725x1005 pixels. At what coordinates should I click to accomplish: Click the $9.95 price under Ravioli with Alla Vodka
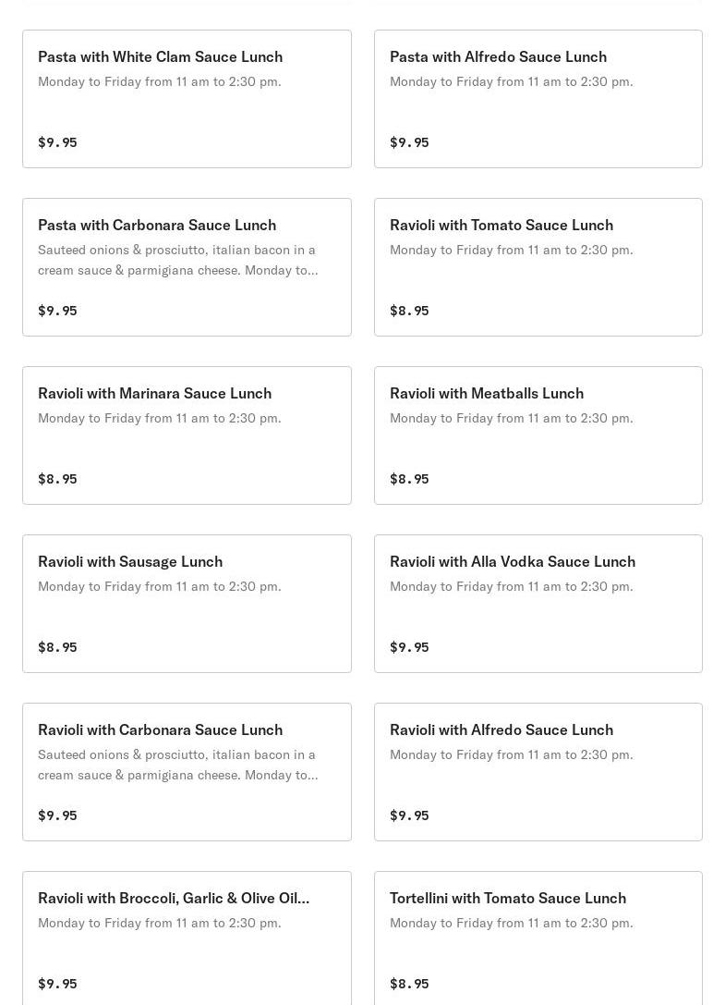coord(409,647)
